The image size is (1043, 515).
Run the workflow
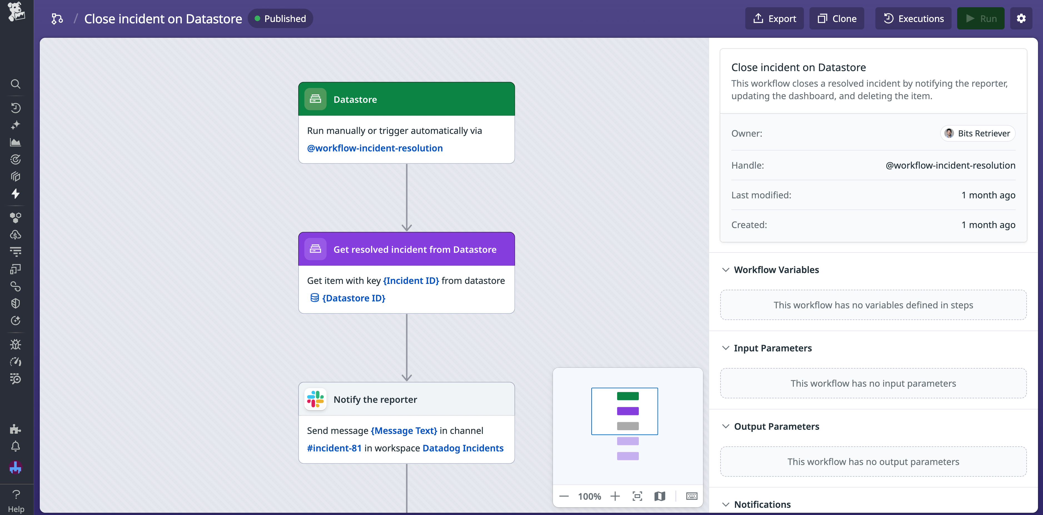click(981, 18)
